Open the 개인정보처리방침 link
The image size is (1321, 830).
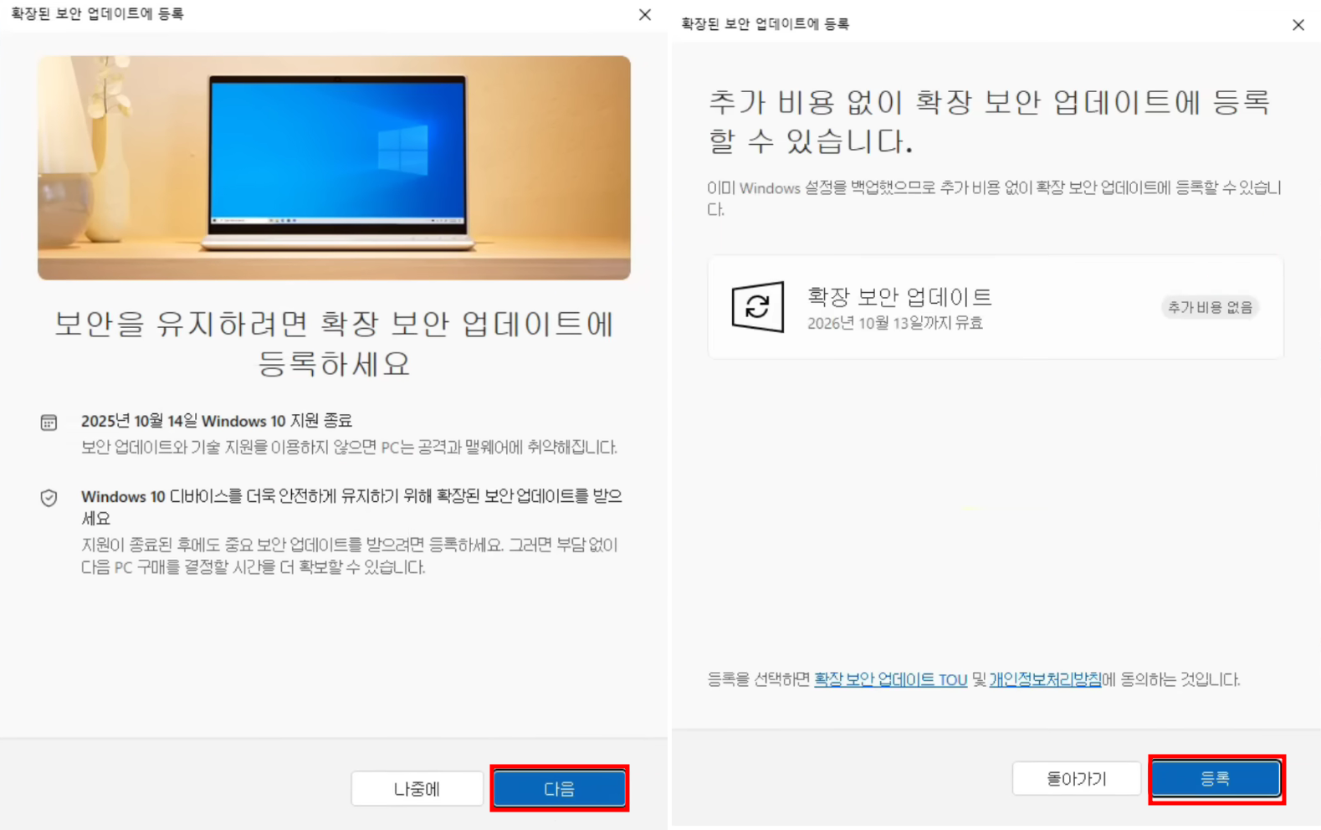1045,679
